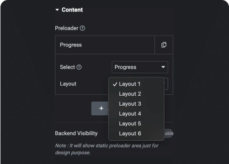This screenshot has width=229, height=164.
Task: Click the plus icon on add item button
Action: [x=101, y=108]
